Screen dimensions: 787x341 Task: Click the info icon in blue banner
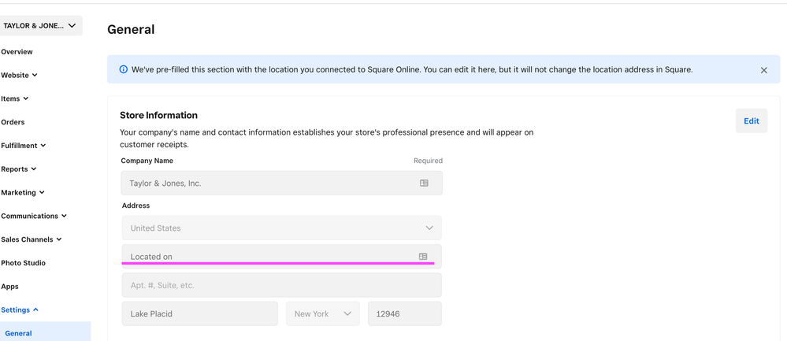(123, 69)
